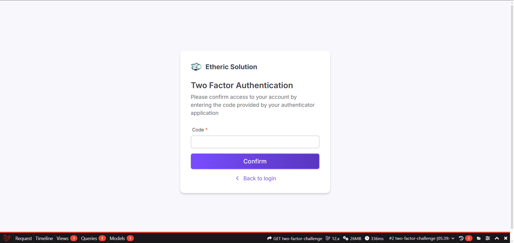This screenshot has height=243, width=514.
Task: Select the Models tab
Action: coord(117,238)
